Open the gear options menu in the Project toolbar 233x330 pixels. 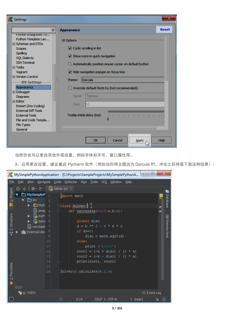coord(34,189)
